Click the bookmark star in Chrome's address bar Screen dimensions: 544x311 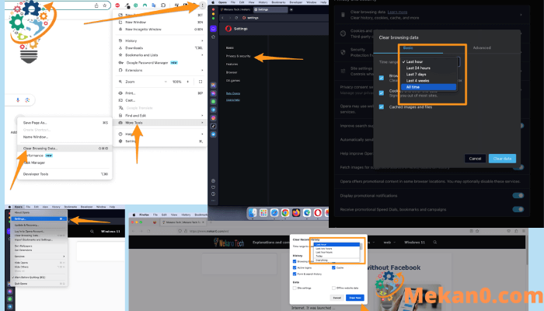[x=104, y=5]
